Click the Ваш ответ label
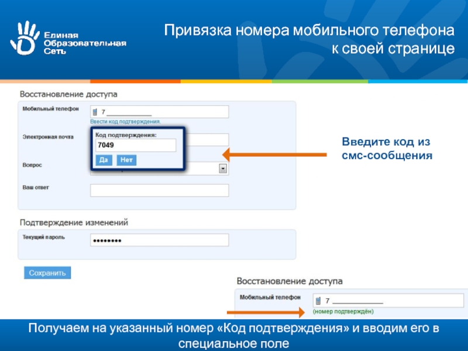The width and height of the screenshot is (468, 351). [36, 187]
